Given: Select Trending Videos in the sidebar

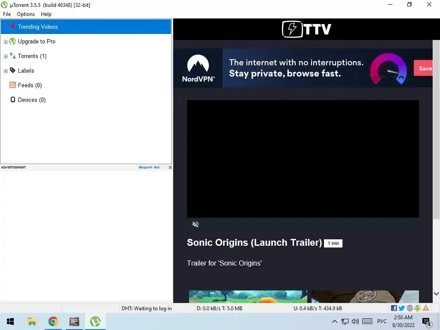Looking at the screenshot, I should [x=86, y=27].
